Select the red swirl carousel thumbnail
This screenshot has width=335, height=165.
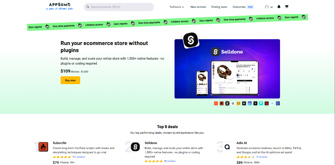(x=267, y=103)
